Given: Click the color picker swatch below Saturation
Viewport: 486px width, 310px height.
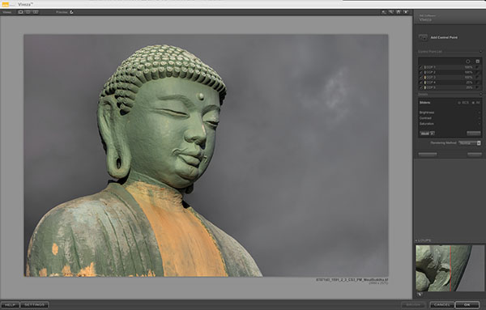Looking at the screenshot, I should point(425,134).
